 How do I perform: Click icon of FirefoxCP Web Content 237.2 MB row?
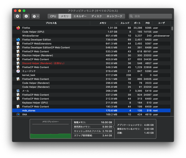click(x=18, y=95)
